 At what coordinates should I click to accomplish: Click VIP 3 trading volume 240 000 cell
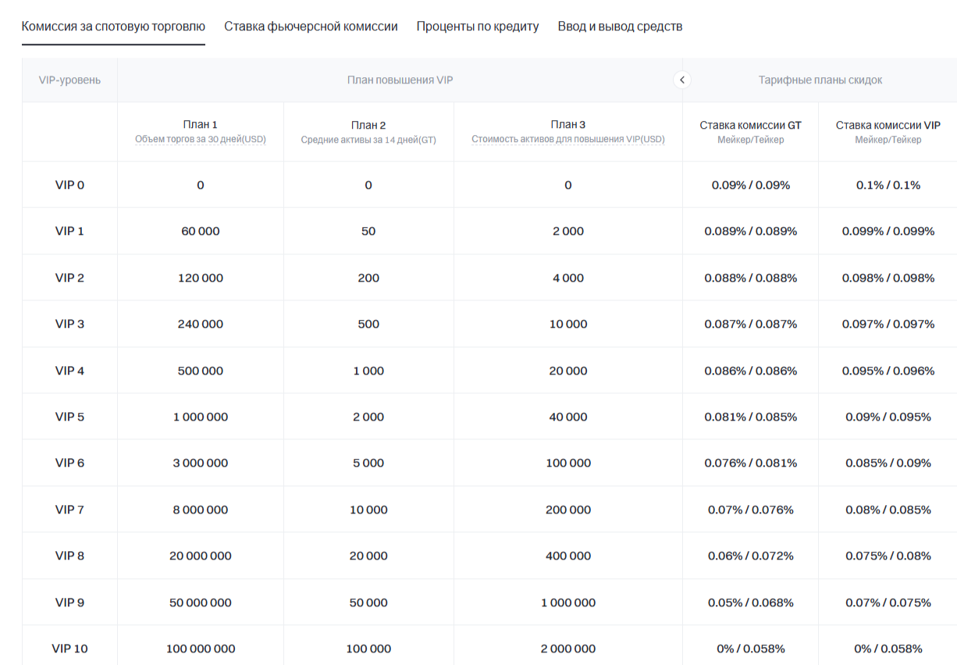(201, 324)
